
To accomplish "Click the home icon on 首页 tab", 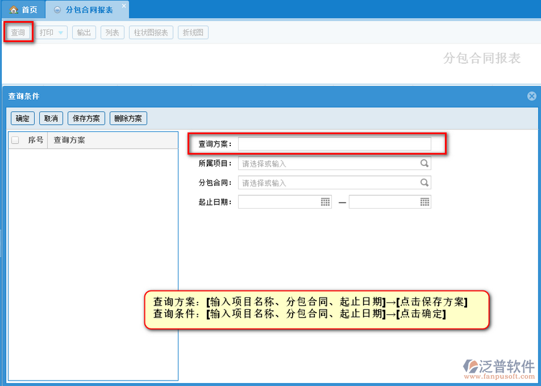I will point(14,10).
